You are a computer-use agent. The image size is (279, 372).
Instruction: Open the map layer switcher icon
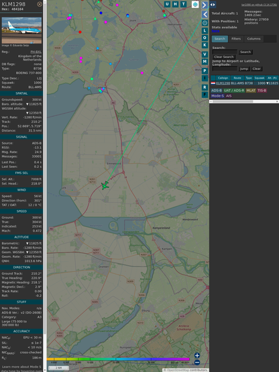195,5
